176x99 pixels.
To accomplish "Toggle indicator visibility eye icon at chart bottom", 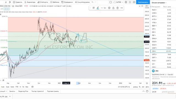I will pos(3,80).
